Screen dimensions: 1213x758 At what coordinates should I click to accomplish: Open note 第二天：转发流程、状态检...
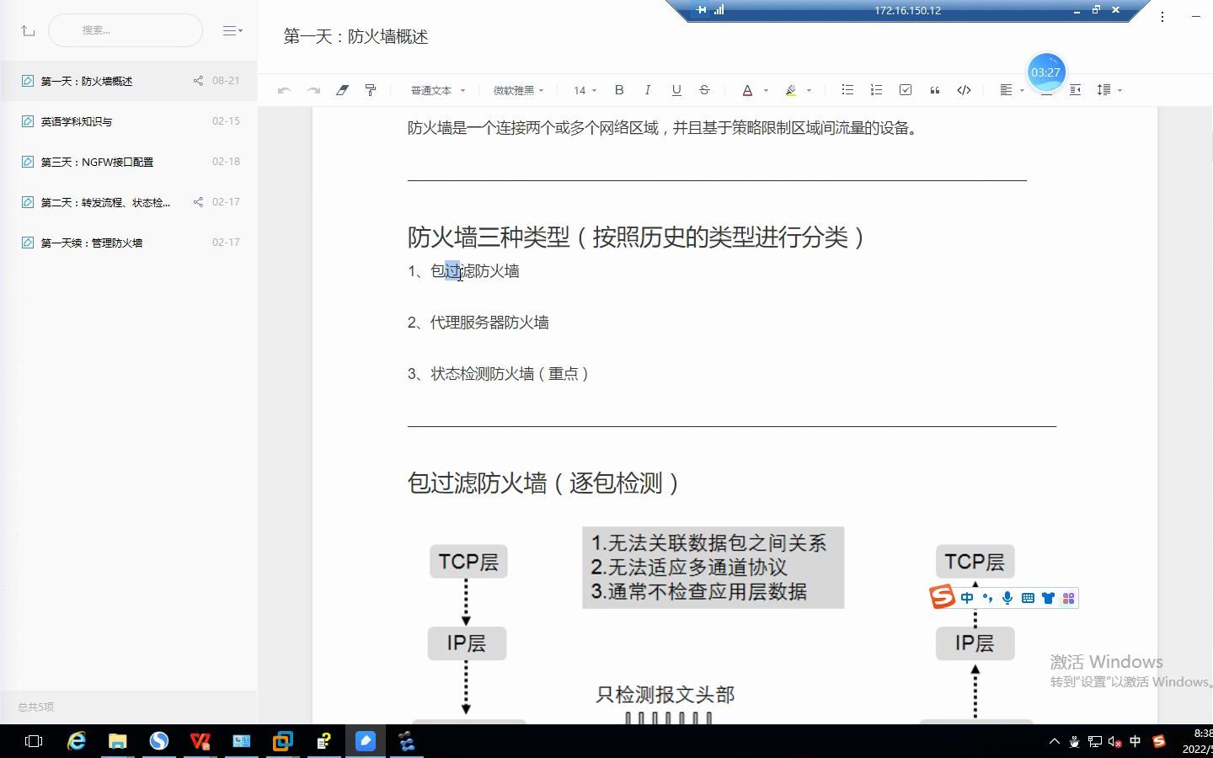[x=129, y=202]
